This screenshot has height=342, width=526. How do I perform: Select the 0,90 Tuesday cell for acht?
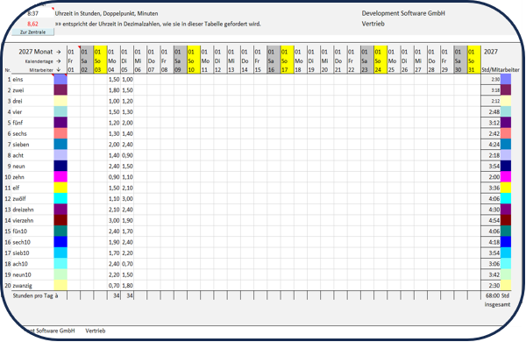[127, 155]
